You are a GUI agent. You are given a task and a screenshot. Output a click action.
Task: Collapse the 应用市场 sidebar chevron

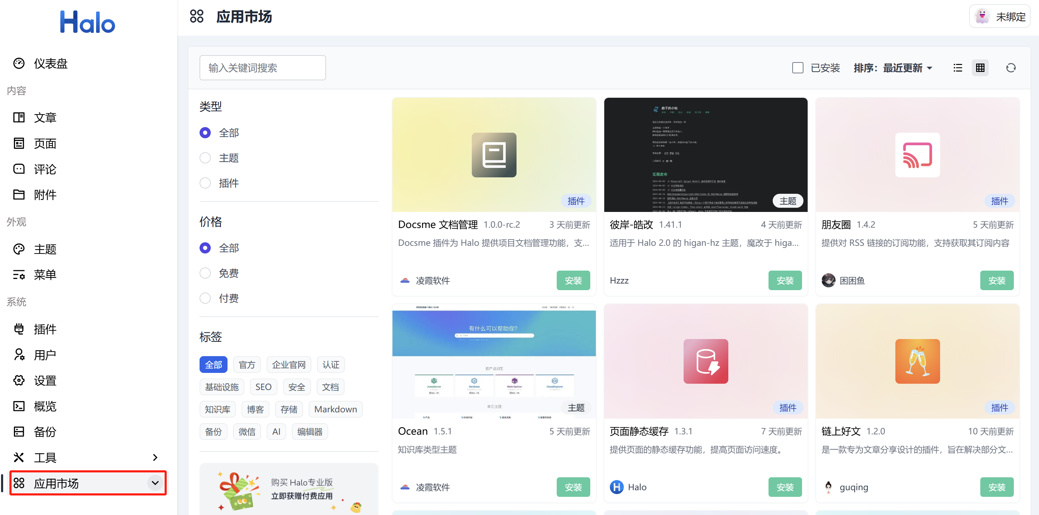155,483
